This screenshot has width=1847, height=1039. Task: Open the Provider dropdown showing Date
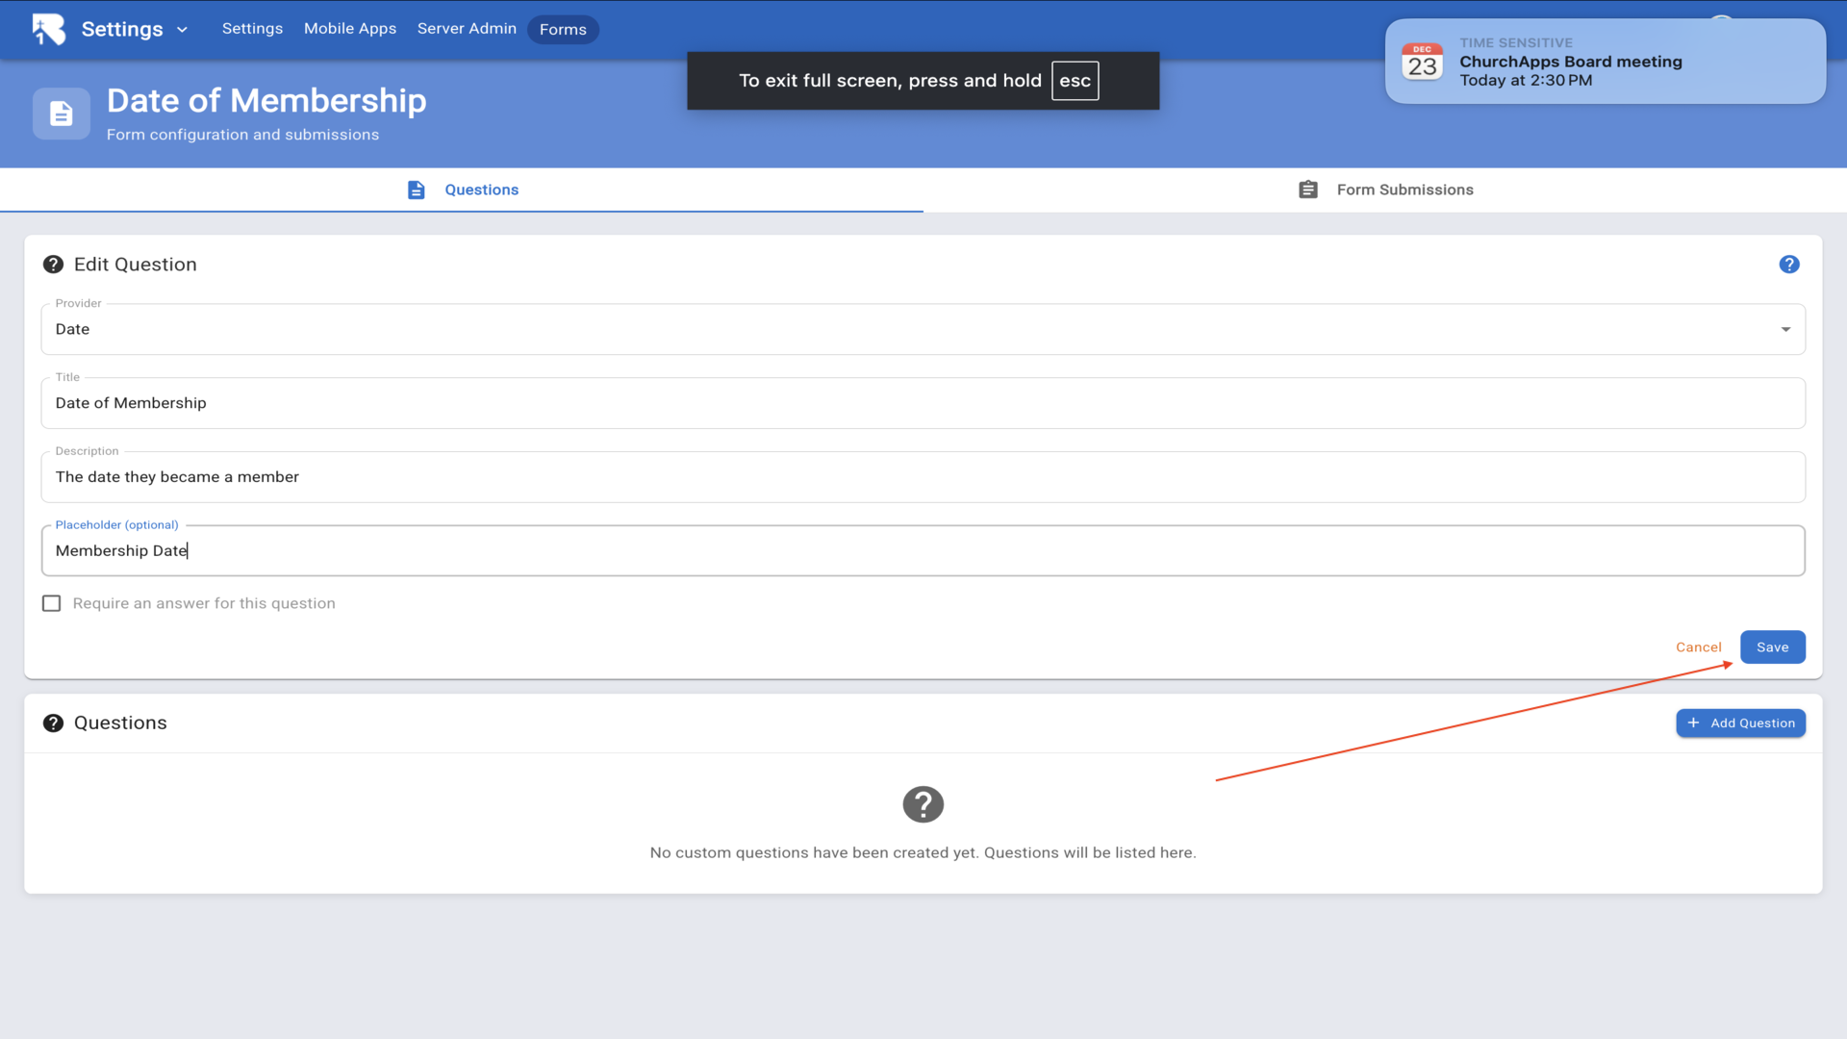tap(922, 329)
